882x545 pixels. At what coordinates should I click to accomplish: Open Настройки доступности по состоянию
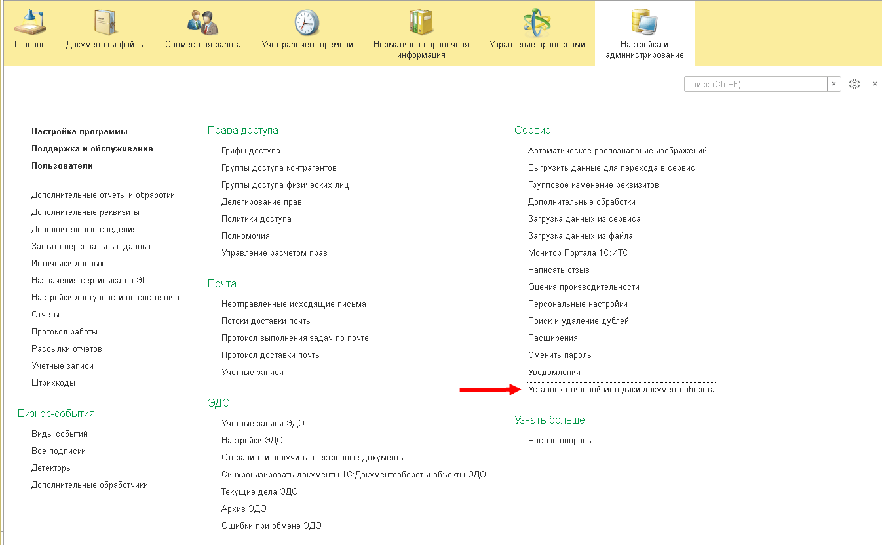click(105, 298)
